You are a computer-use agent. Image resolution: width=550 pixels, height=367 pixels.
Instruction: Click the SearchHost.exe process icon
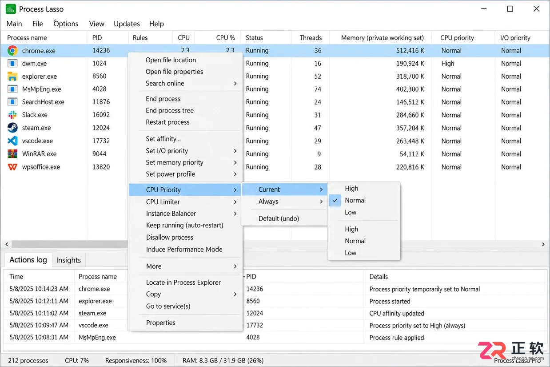click(x=12, y=102)
